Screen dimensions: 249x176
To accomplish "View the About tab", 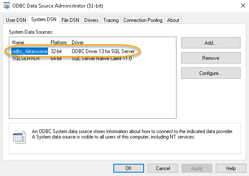I will (x=173, y=20).
